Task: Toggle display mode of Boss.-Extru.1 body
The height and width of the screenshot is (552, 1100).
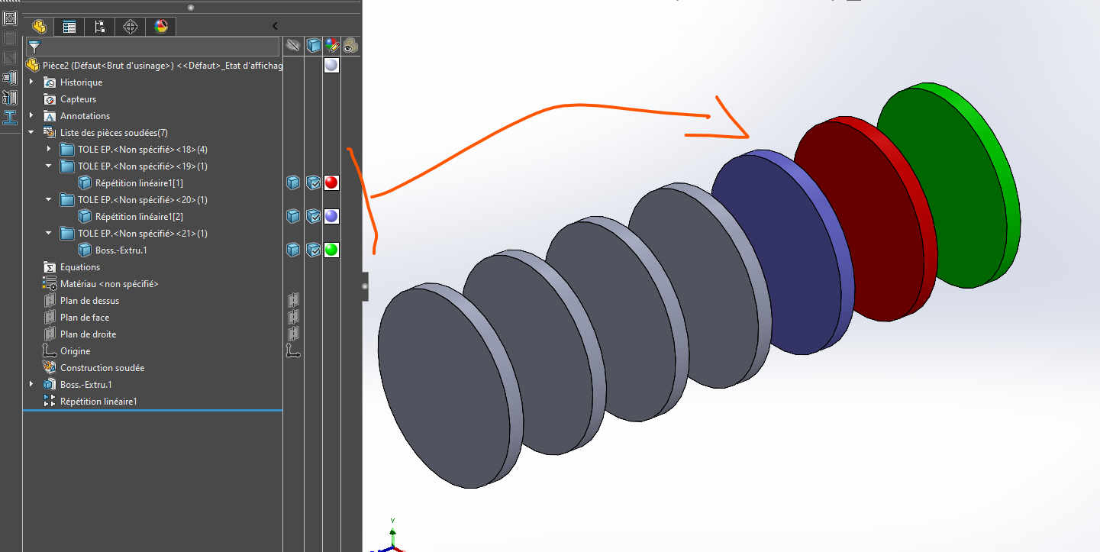Action: pyautogui.click(x=313, y=250)
